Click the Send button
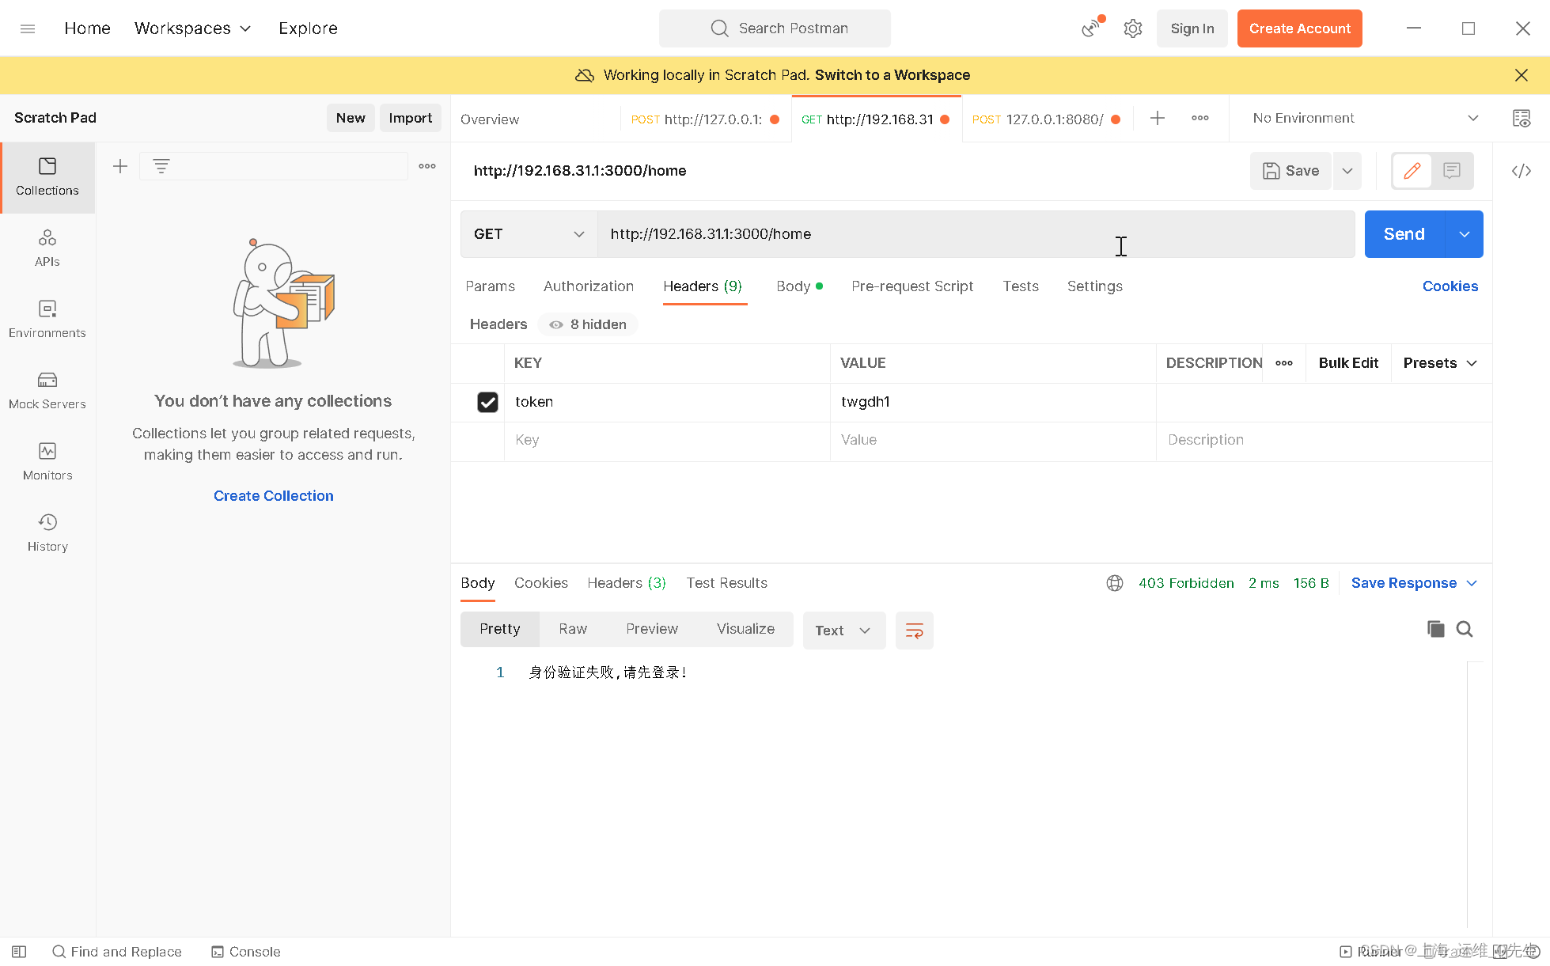This screenshot has width=1550, height=966. point(1404,234)
